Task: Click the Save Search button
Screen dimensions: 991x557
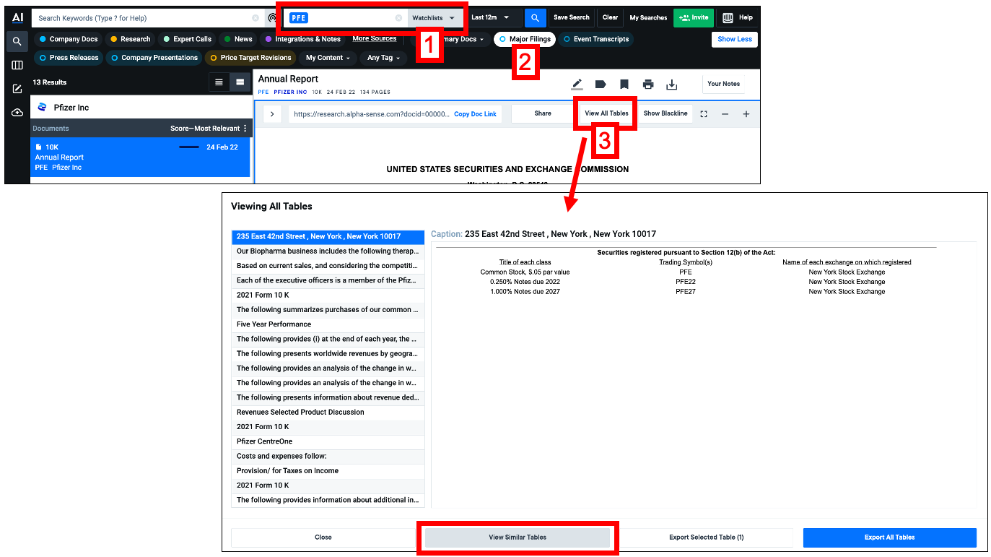Action: (572, 17)
